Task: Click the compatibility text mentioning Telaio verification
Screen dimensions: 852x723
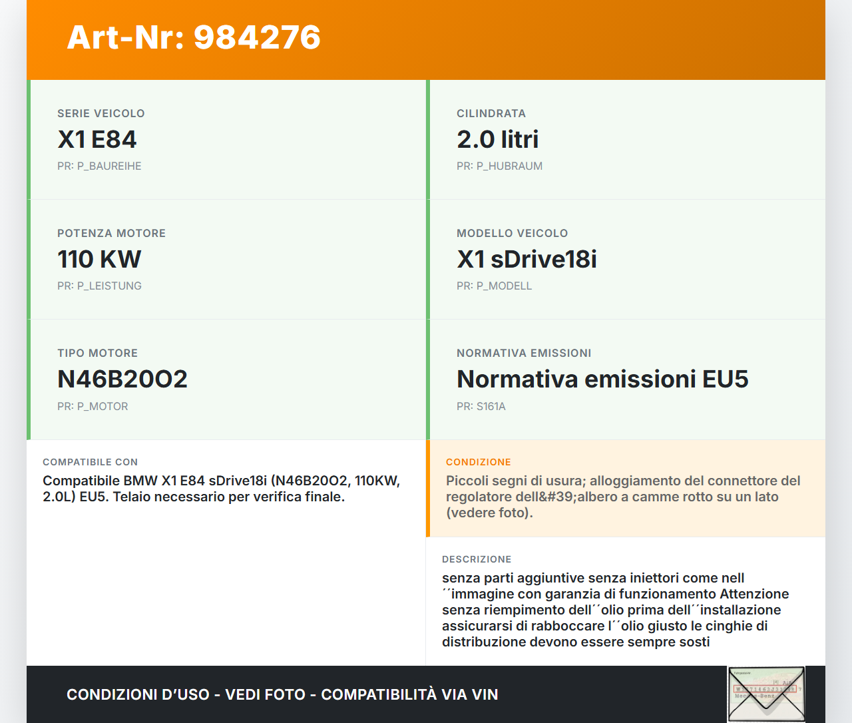Action: tap(221, 489)
